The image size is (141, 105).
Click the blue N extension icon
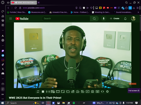pos(130,8)
